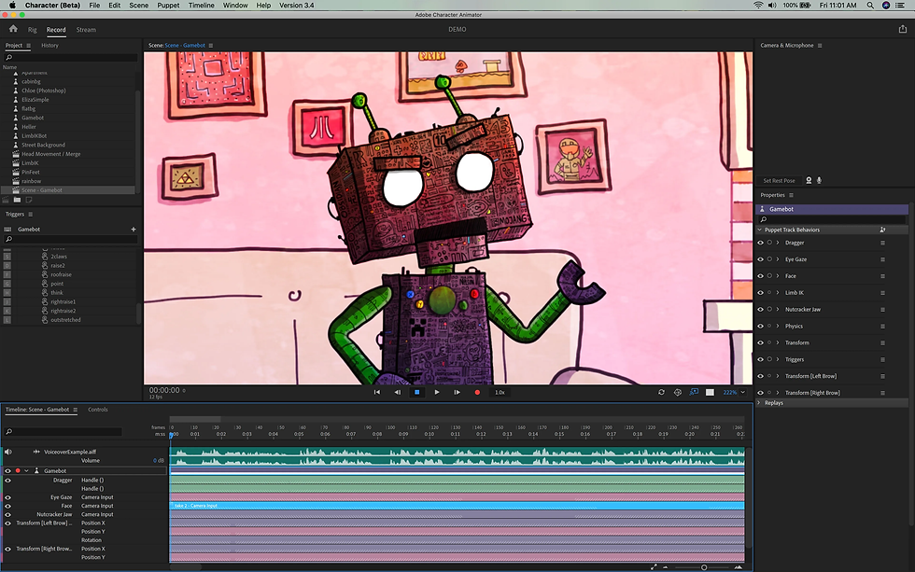
Task: Click the share/export icon at top right
Action: [902, 29]
